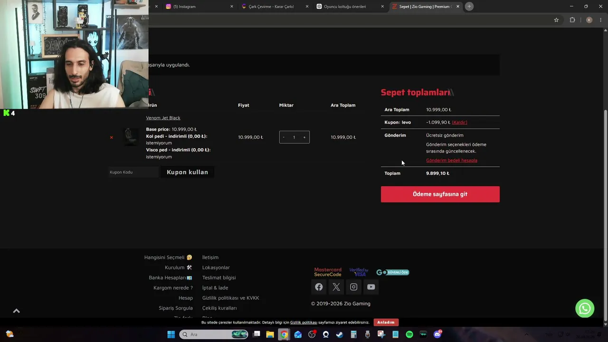Open Snipping Tool from taskbar
Image resolution: width=608 pixels, height=342 pixels.
coord(381,334)
